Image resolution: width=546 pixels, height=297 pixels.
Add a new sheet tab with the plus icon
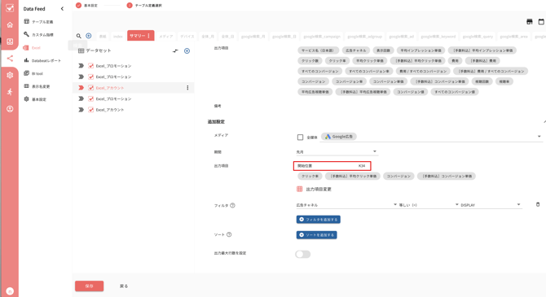pos(89,36)
